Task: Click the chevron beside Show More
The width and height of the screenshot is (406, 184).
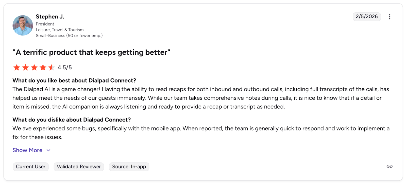Action: [x=48, y=150]
